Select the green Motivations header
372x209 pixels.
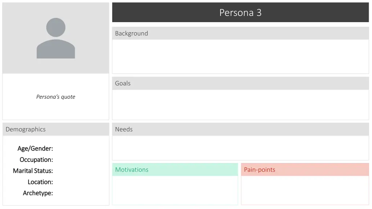click(175, 170)
